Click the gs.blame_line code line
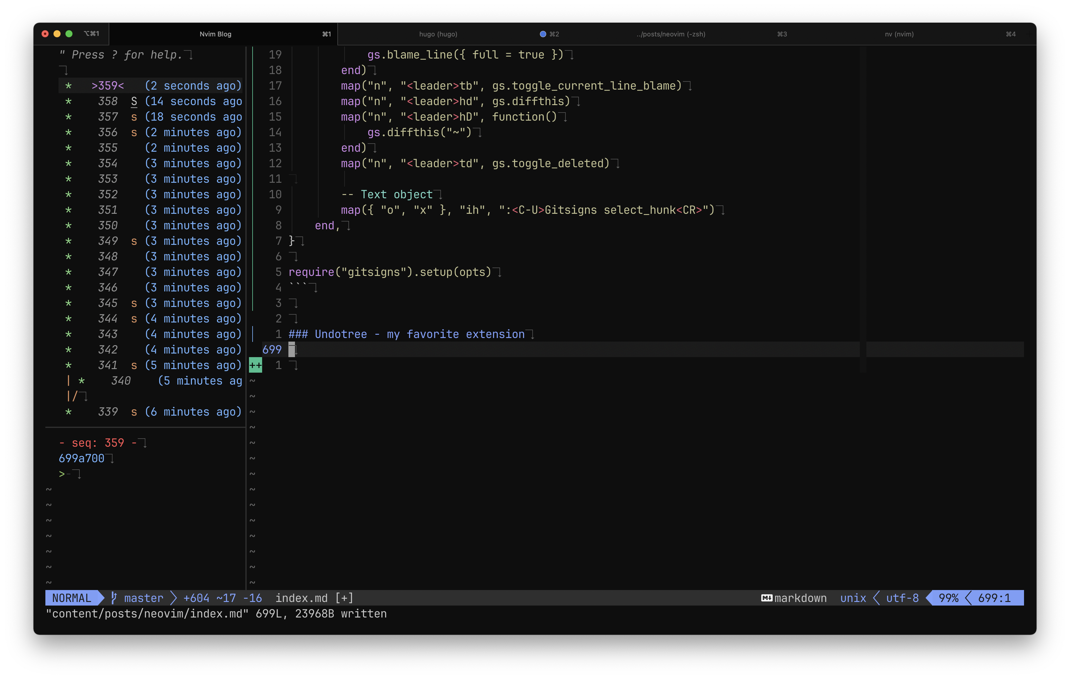This screenshot has width=1070, height=679. (x=465, y=55)
